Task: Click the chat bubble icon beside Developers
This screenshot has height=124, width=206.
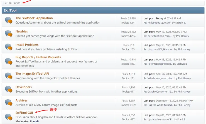Action: click(9, 89)
